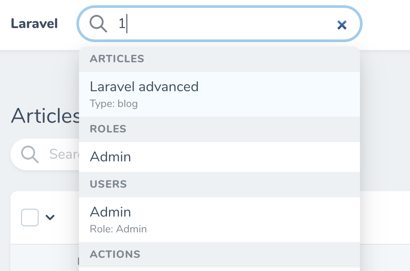Expand the bulk actions chevron beside the checkbox

(x=50, y=217)
